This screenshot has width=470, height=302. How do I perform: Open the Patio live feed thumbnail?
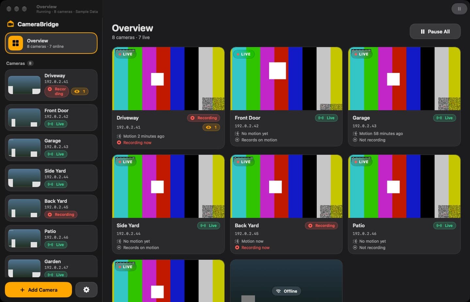point(404,186)
